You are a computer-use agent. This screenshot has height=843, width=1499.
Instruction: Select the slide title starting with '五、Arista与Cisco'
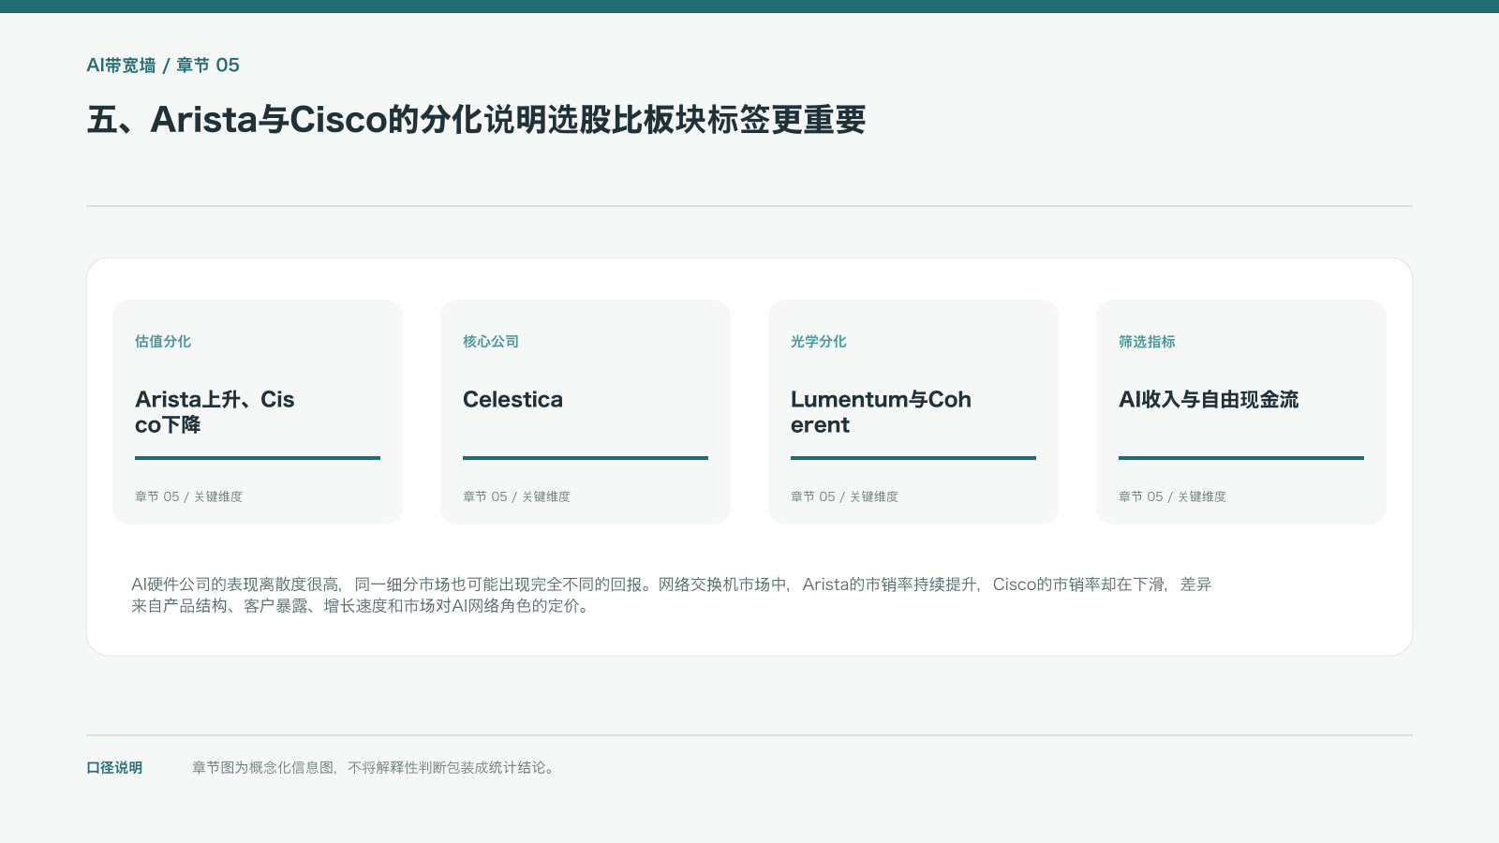point(476,120)
